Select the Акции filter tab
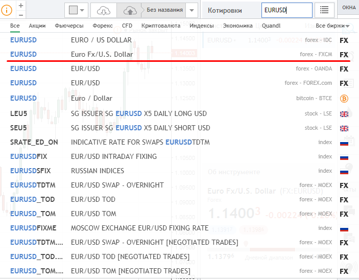 [37, 26]
